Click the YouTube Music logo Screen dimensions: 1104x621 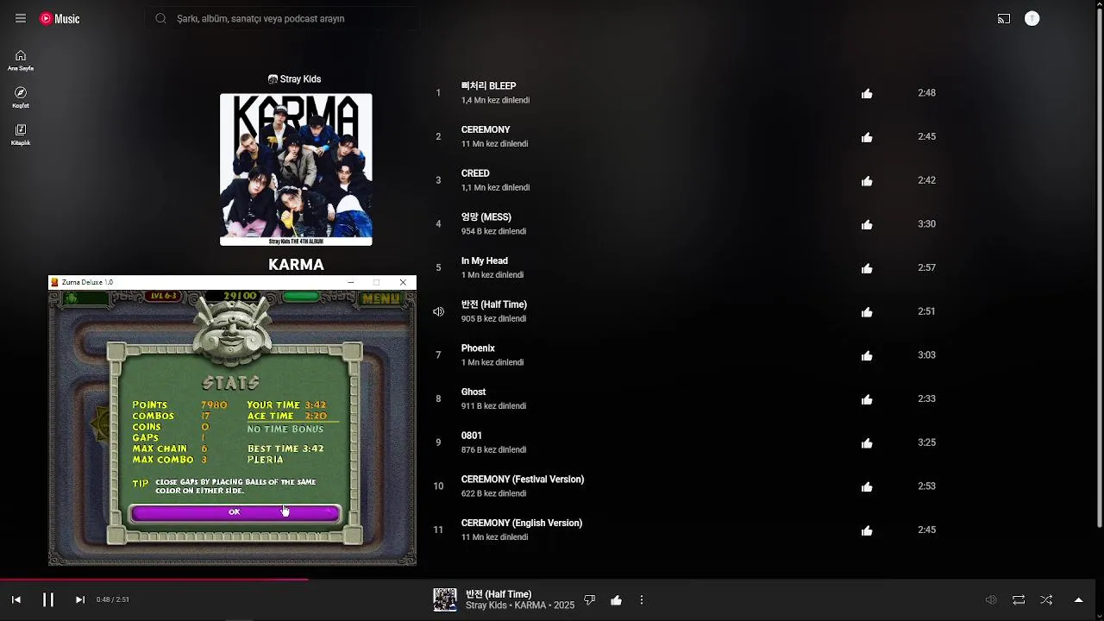tap(60, 19)
